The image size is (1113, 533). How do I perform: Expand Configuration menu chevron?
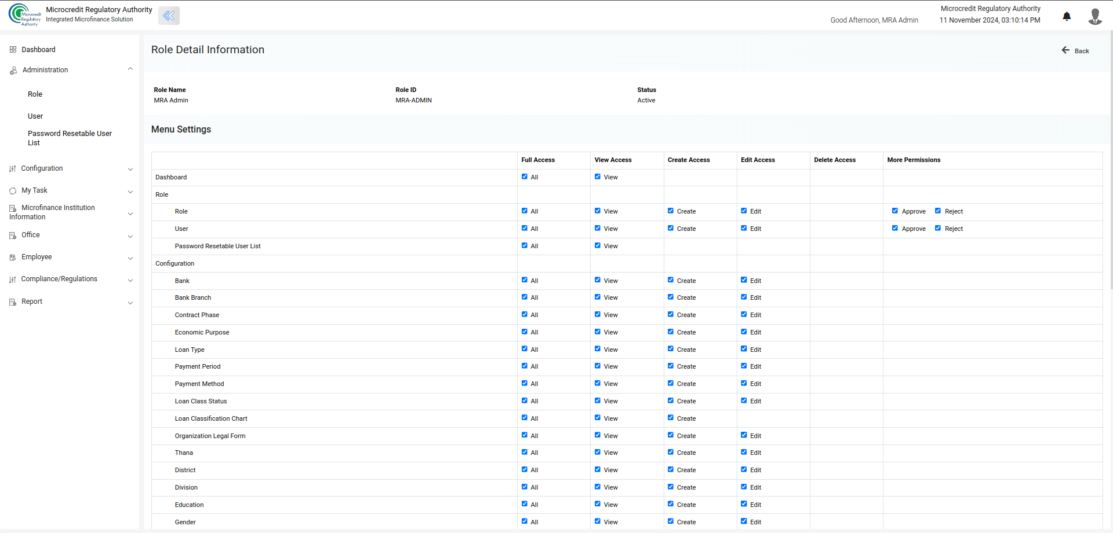coord(130,170)
